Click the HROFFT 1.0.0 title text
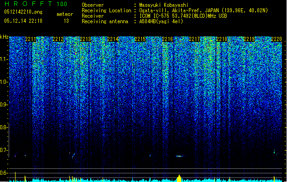Viewport: 287px width, 182px height. point(36,4)
